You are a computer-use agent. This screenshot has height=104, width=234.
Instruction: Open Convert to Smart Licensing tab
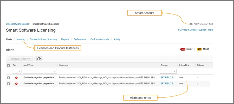[43, 39]
